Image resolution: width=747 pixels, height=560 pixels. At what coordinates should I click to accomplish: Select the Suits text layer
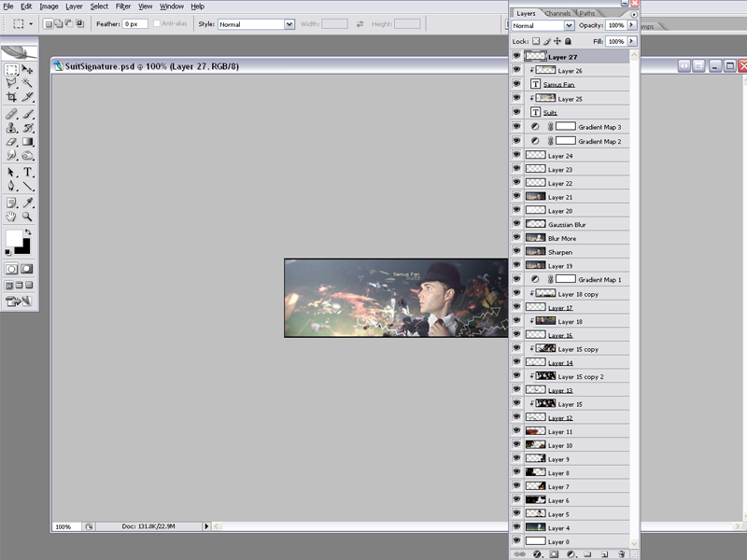pyautogui.click(x=576, y=112)
